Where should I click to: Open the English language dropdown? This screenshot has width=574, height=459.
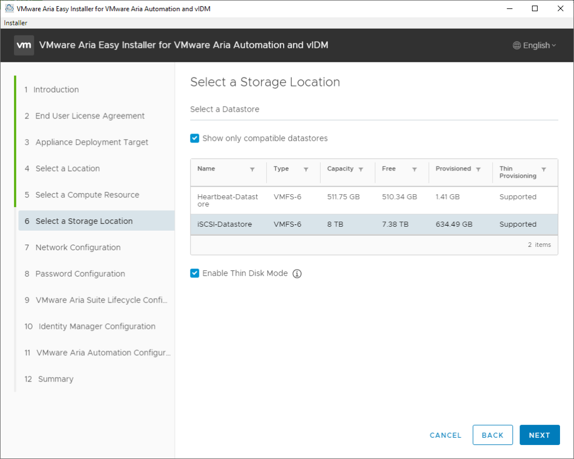pos(534,45)
